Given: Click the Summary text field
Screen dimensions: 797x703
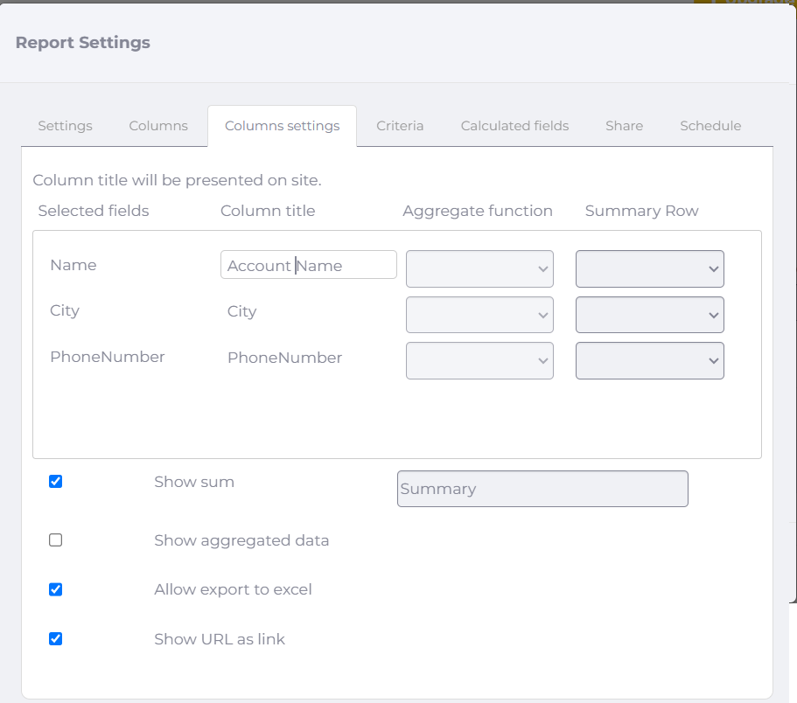Looking at the screenshot, I should 542,489.
